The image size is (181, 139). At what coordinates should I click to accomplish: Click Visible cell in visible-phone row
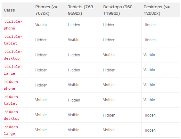[x=41, y=25]
